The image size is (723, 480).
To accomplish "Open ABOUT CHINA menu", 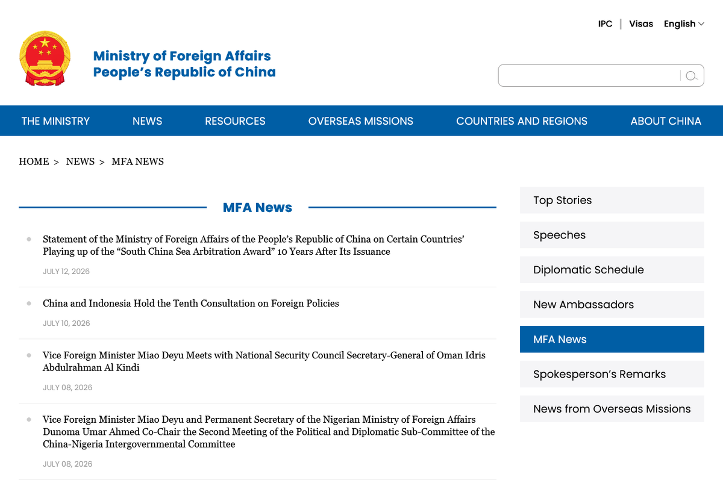I will (666, 121).
